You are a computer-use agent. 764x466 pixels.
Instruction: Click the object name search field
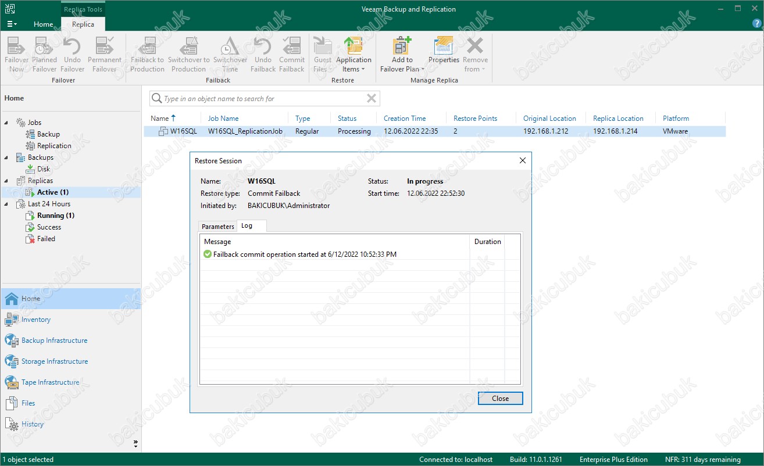(x=265, y=99)
